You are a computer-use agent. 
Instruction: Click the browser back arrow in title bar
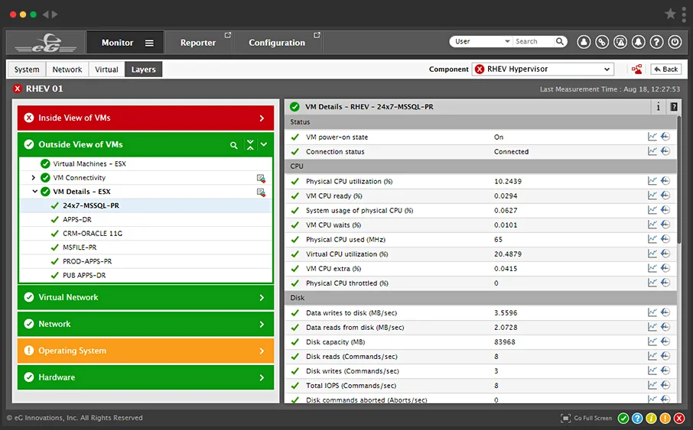tap(45, 14)
